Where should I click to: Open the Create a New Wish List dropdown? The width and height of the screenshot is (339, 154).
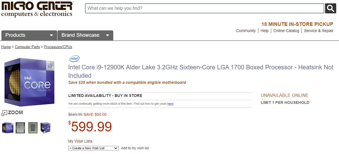point(93,148)
